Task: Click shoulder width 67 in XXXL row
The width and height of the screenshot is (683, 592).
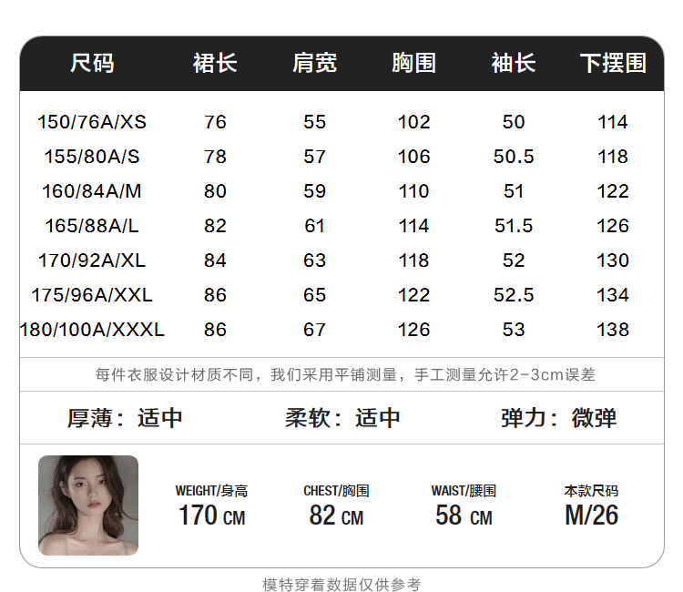Action: click(314, 330)
